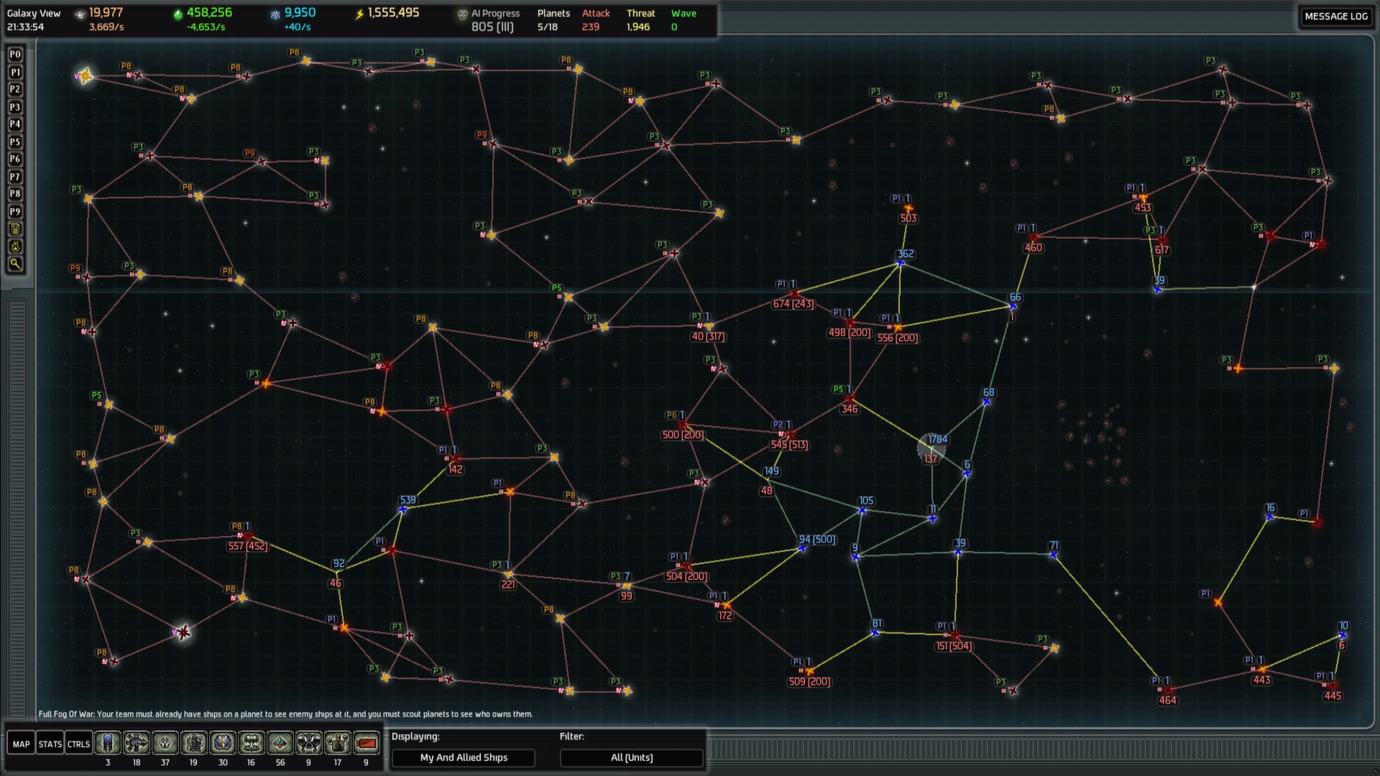Toggle visibility on P8 sidebar item
The height and width of the screenshot is (776, 1380).
13,194
